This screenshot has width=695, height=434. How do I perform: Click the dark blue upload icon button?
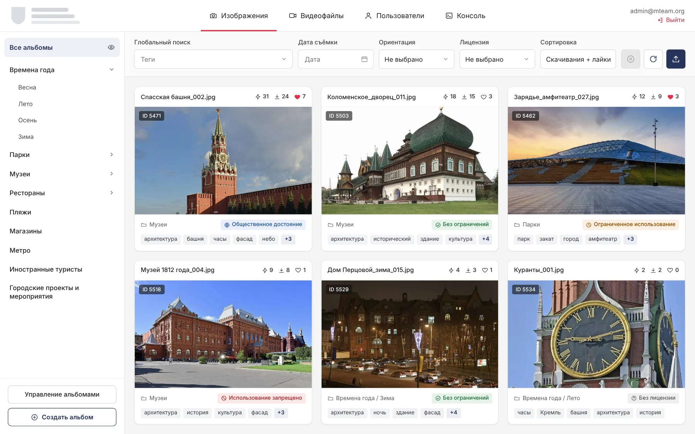coord(676,59)
